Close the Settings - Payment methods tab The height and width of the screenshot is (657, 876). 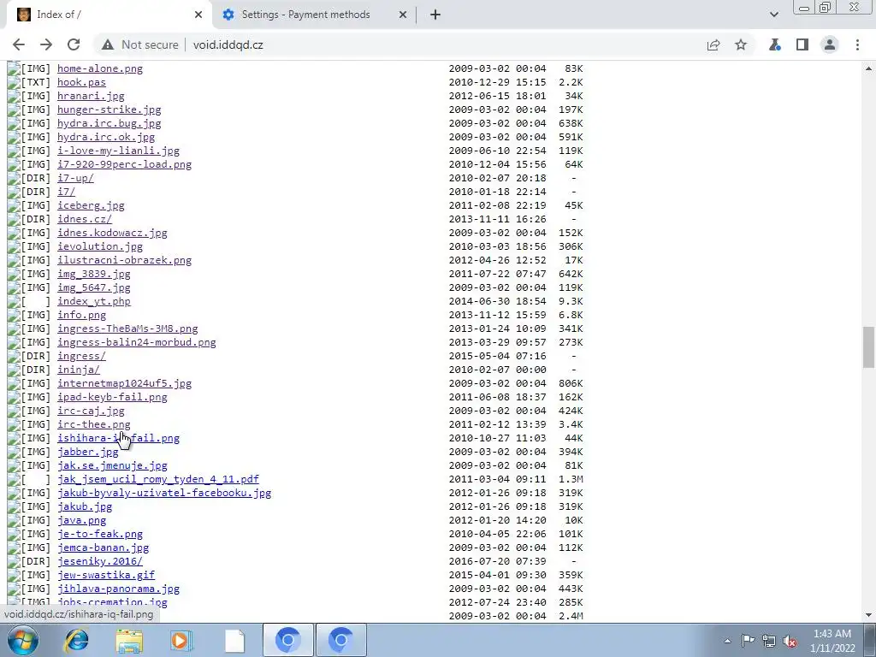point(403,15)
